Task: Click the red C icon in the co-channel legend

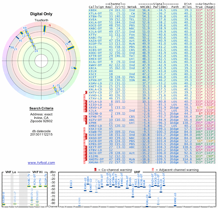Action: coord(95,170)
